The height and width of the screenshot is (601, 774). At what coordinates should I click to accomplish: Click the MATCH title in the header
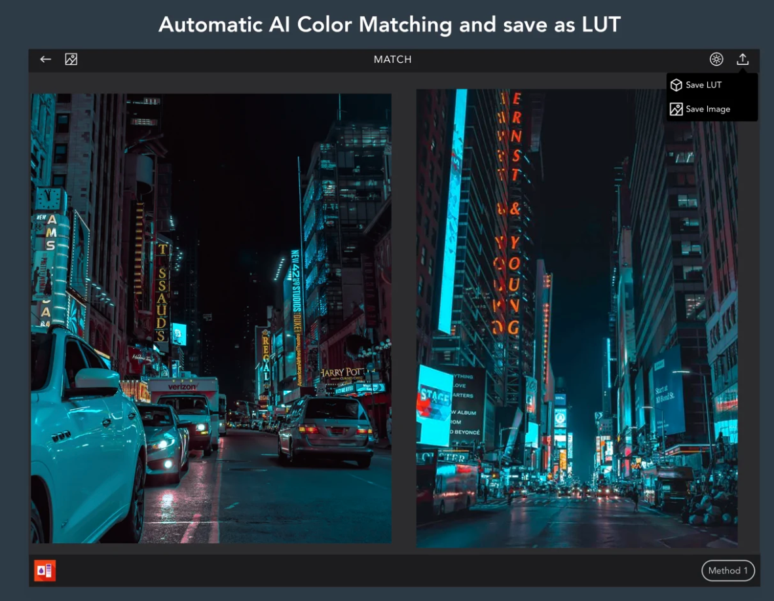tap(392, 59)
